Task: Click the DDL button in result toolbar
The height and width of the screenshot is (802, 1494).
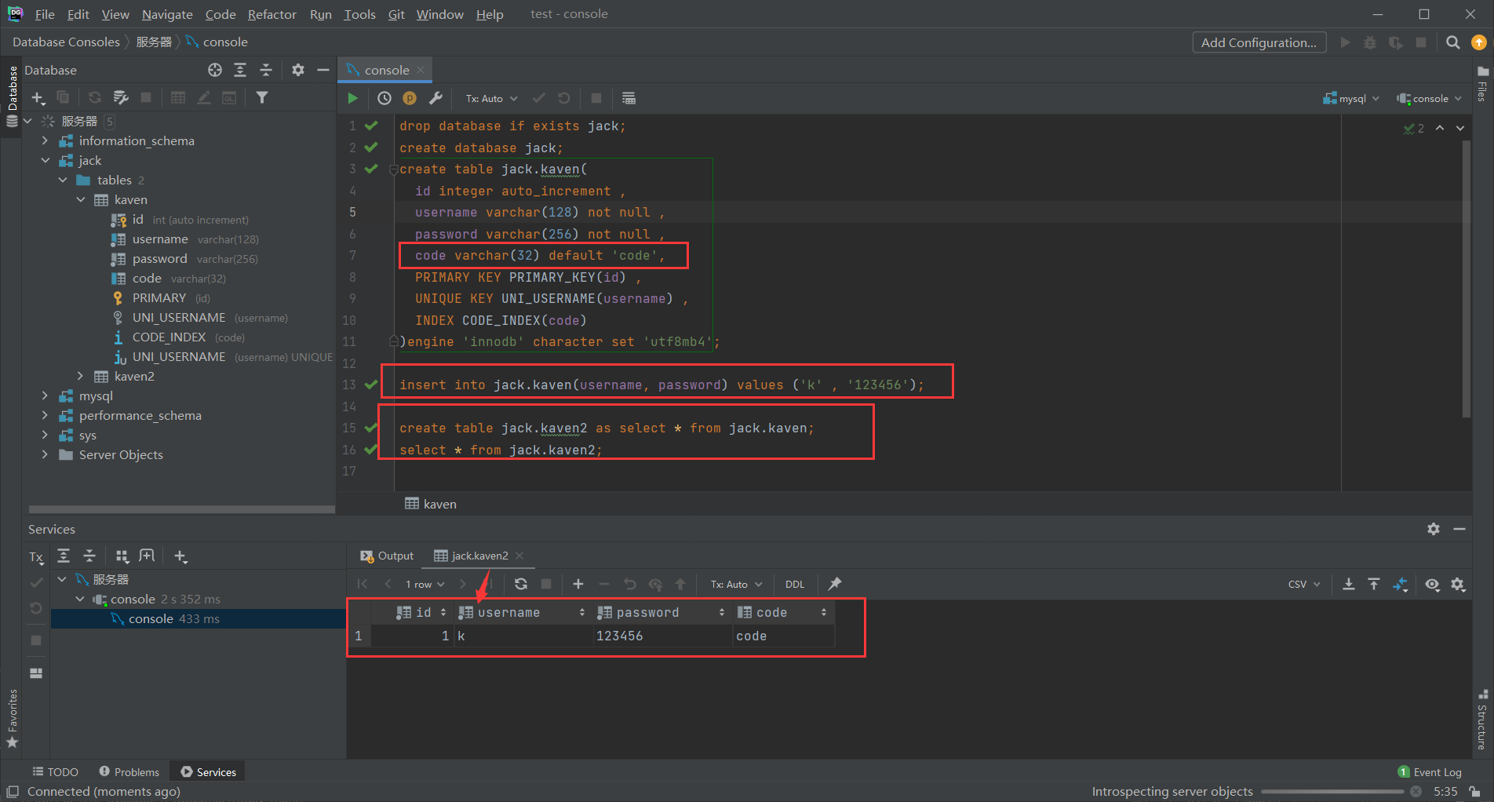Action: point(794,584)
